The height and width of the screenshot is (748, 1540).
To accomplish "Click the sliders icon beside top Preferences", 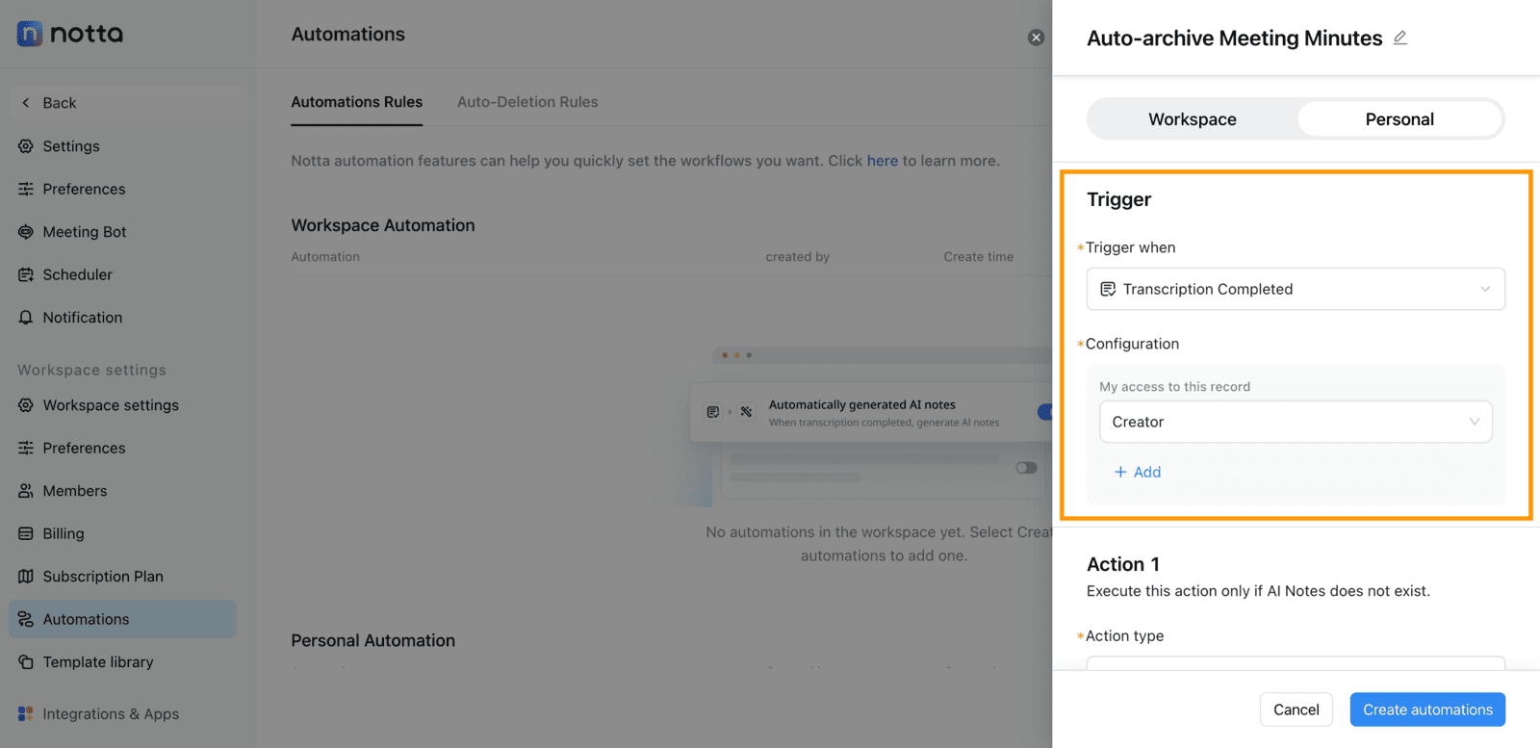I will 26,189.
